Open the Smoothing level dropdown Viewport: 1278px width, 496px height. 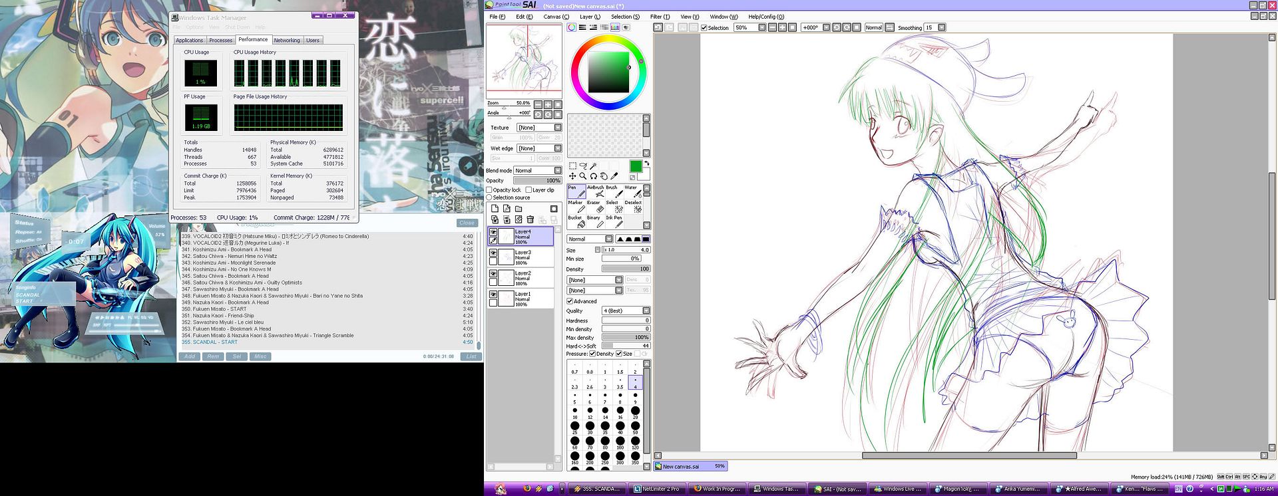(934, 28)
